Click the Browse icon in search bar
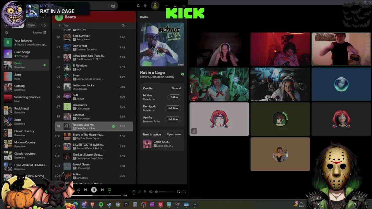The width and height of the screenshot is (372, 209). coord(113,6)
